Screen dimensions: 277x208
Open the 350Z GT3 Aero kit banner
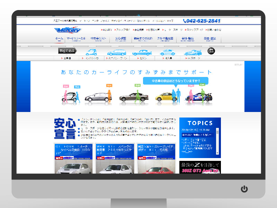click(x=200, y=167)
